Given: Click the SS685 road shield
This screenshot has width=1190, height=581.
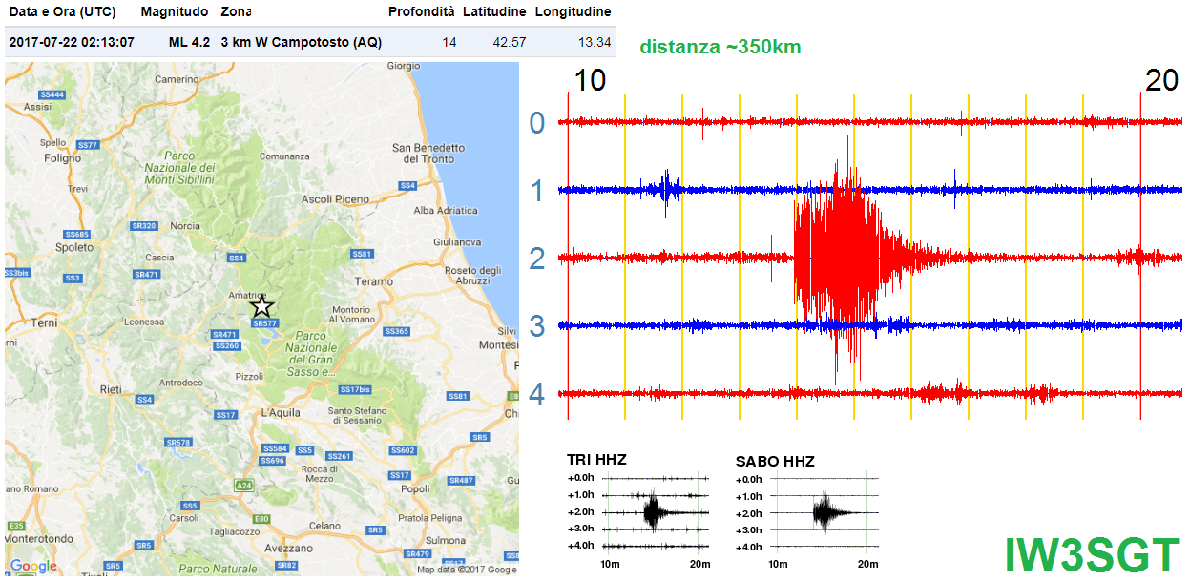Looking at the screenshot, I should point(76,234).
